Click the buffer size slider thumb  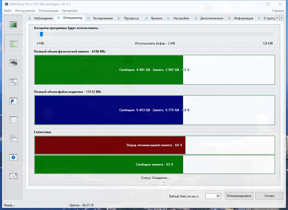pos(42,34)
